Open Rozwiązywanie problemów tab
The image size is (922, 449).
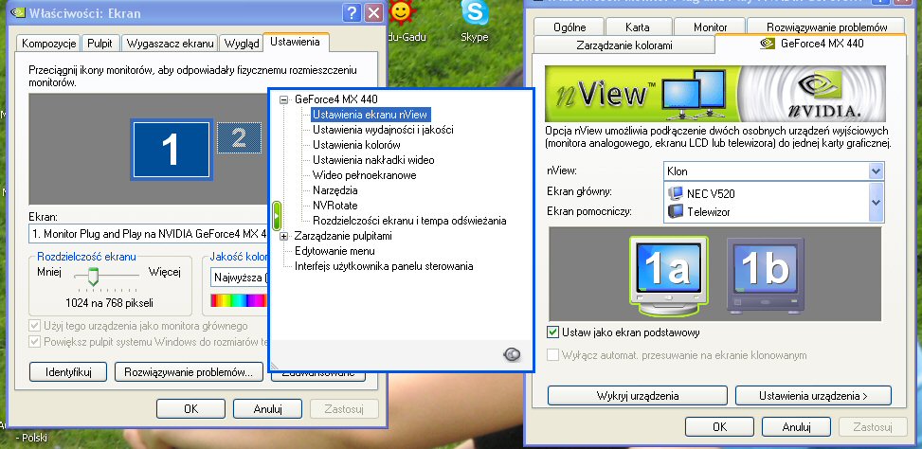826,27
